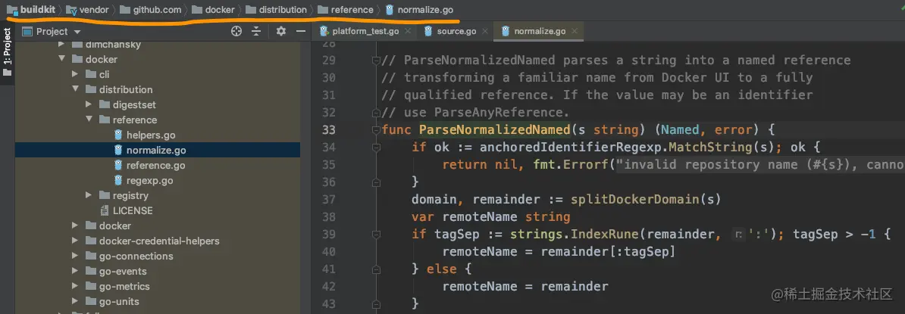This screenshot has height=314, width=905.
Task: Fold the if block at line 34
Action: [x=376, y=147]
